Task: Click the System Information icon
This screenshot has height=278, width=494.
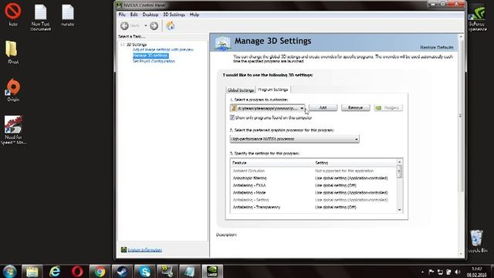Action: pyautogui.click(x=123, y=249)
